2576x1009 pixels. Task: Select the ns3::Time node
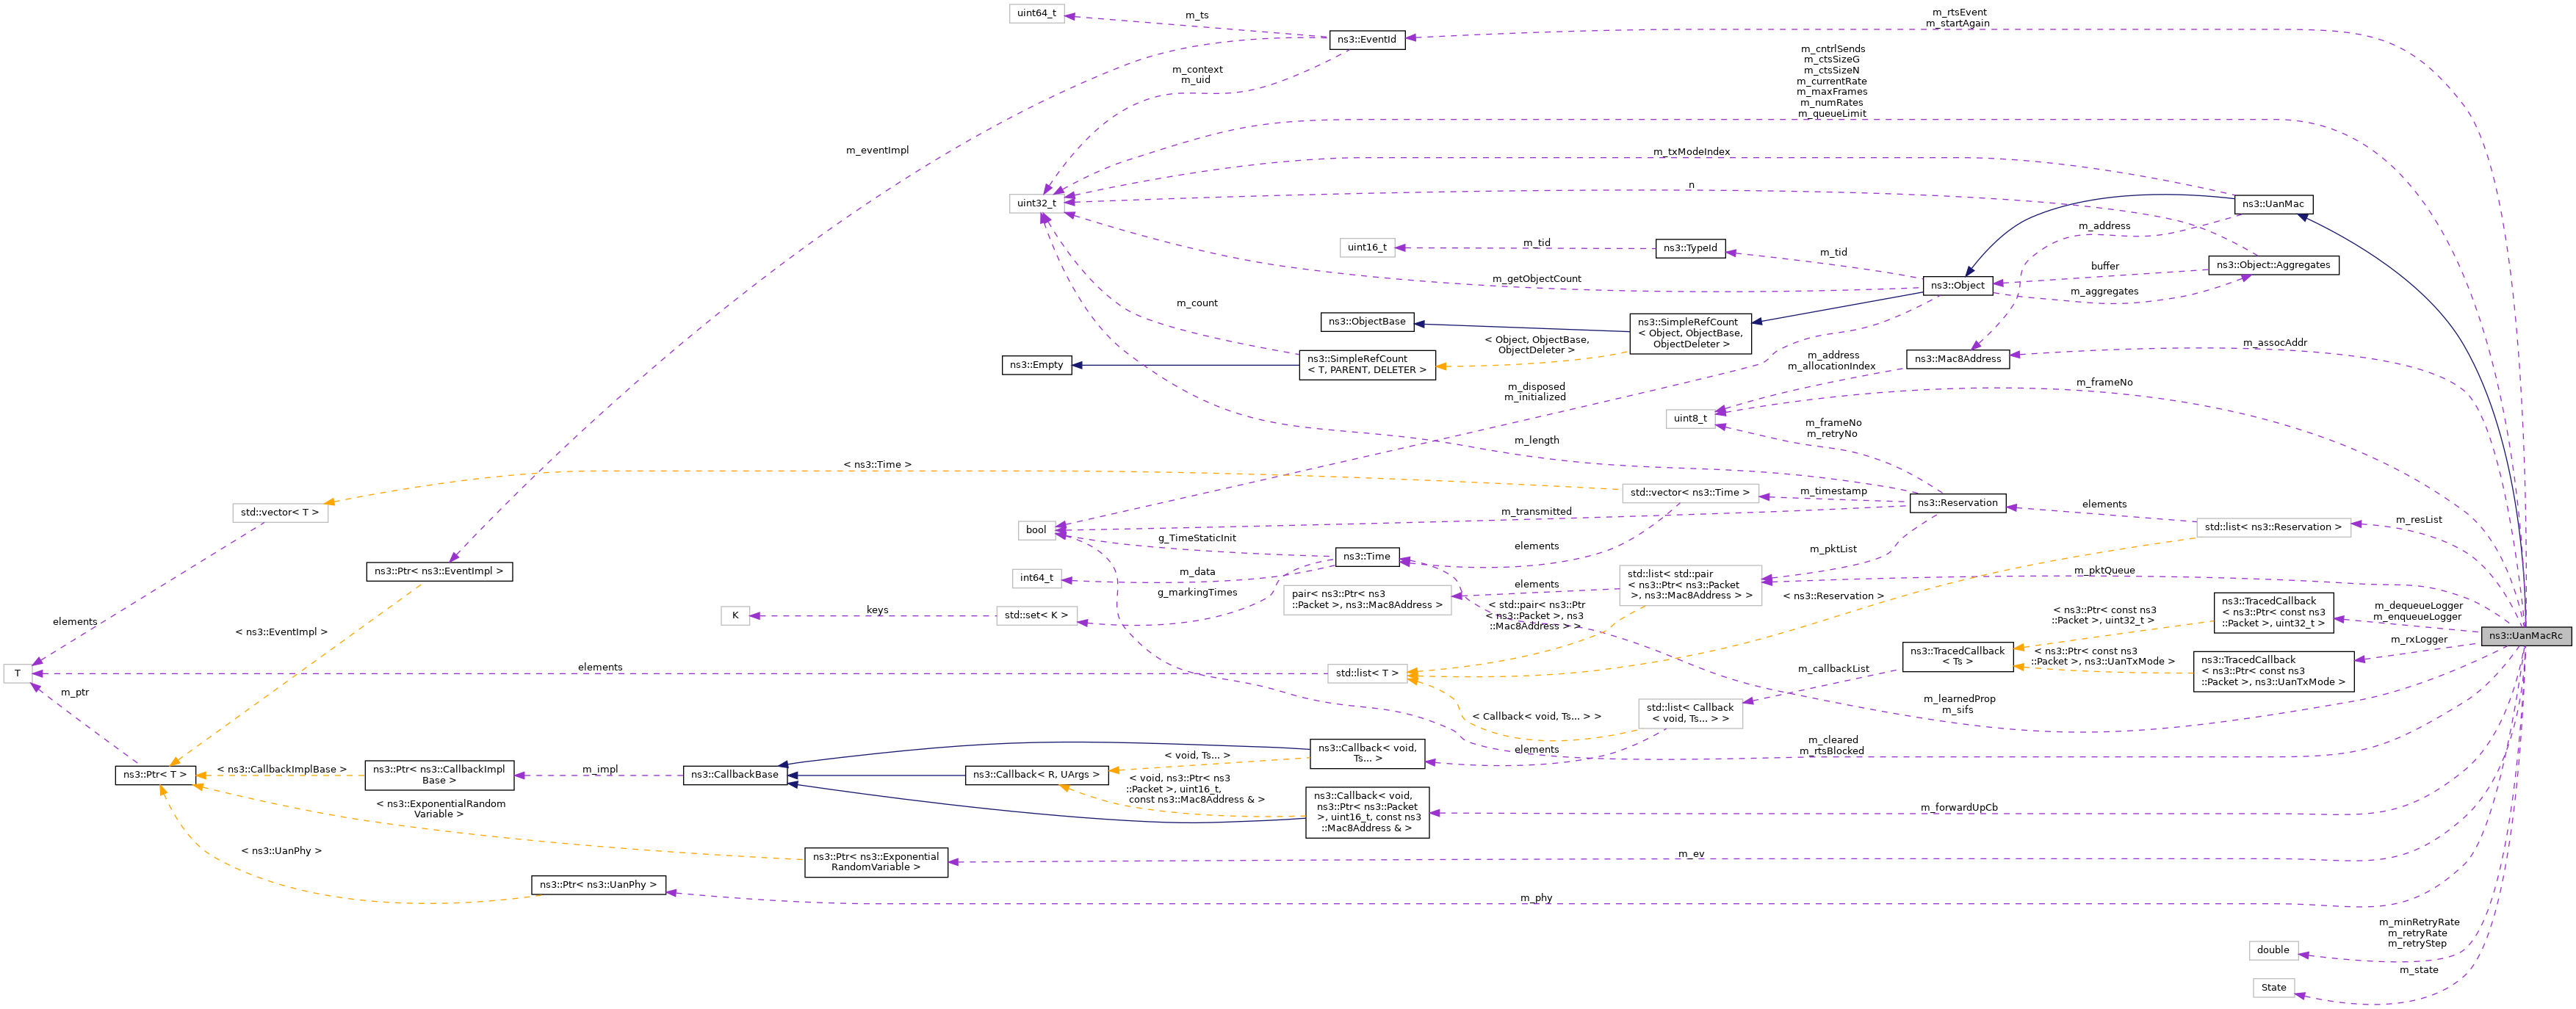tap(1366, 557)
